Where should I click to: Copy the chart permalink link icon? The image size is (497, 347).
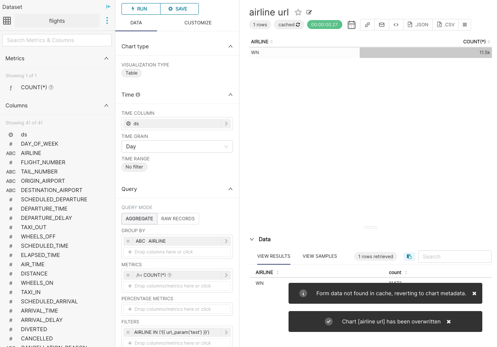(x=367, y=25)
